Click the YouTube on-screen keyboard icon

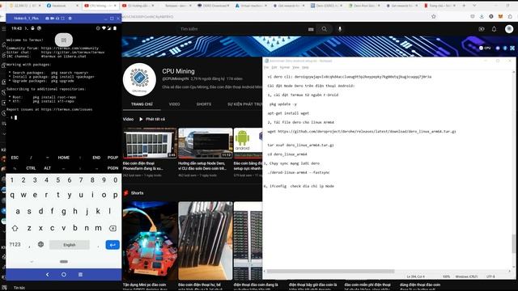[x=311, y=29]
